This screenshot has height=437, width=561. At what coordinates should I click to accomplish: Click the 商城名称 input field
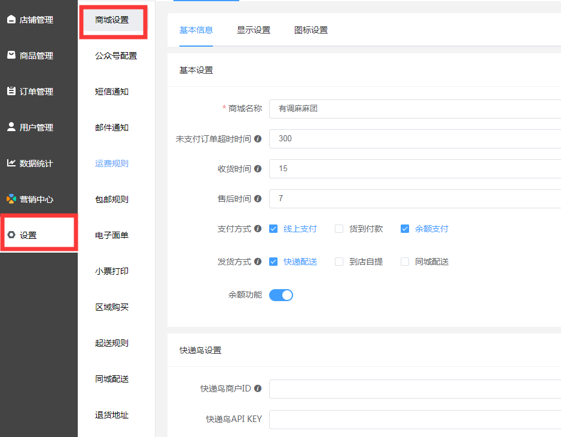click(415, 109)
